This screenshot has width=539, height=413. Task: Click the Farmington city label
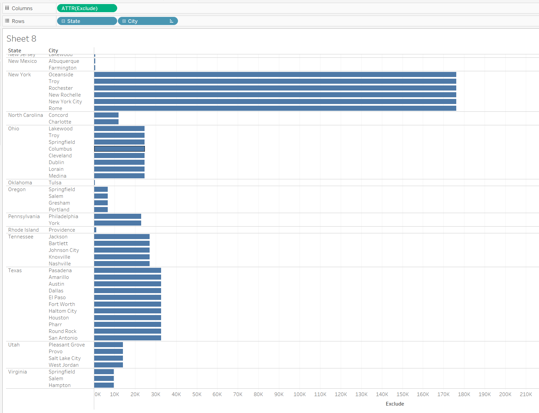pos(62,68)
